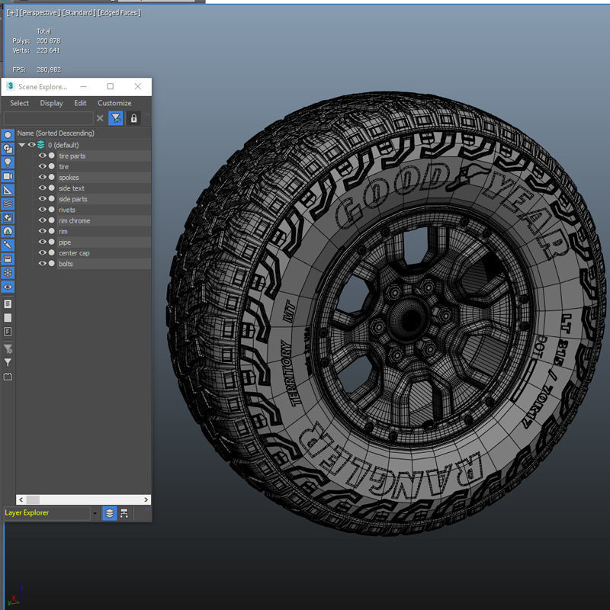This screenshot has height=610, width=610.
Task: Click the Select All sidebar icon
Action: click(x=8, y=303)
